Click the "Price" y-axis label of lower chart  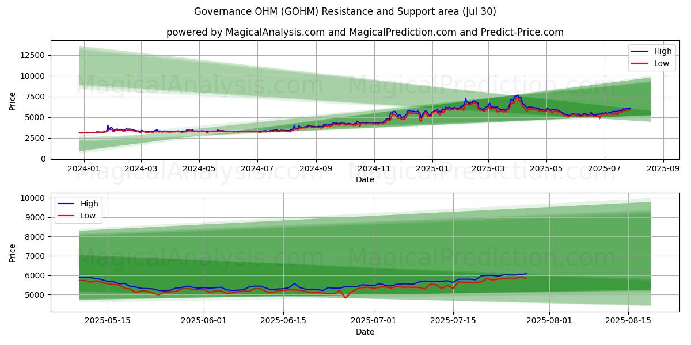pos(13,252)
